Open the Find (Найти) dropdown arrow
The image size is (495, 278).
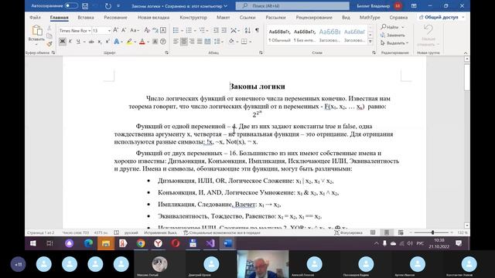point(402,27)
